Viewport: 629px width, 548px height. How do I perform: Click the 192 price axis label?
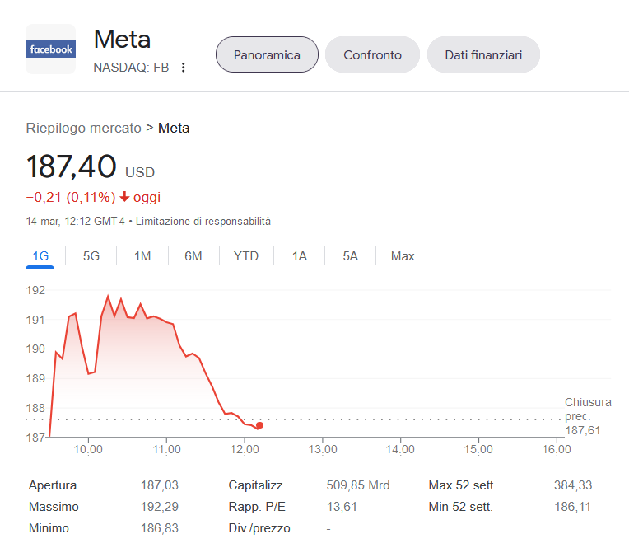(x=35, y=290)
